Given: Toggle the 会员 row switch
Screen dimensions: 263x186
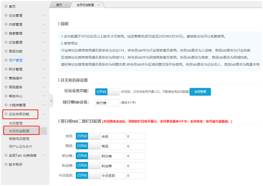Looking at the screenshot, I should point(88,136).
